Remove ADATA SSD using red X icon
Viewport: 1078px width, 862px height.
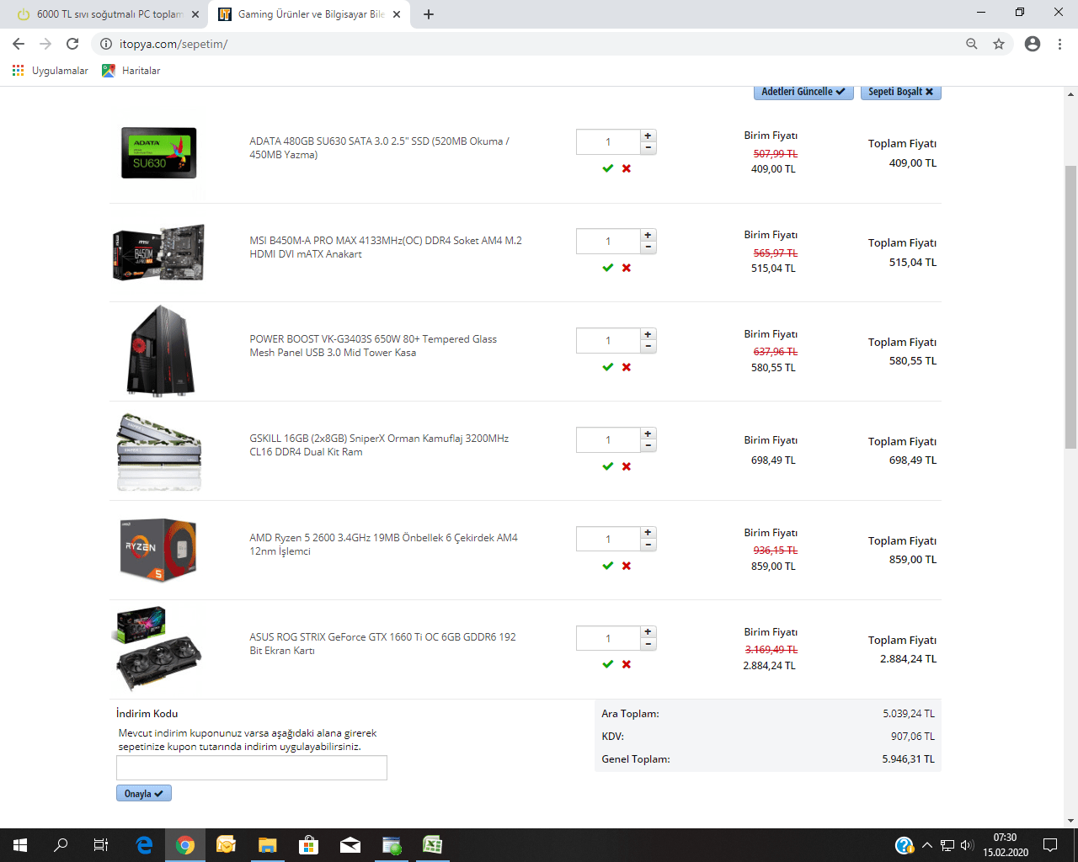click(x=627, y=168)
